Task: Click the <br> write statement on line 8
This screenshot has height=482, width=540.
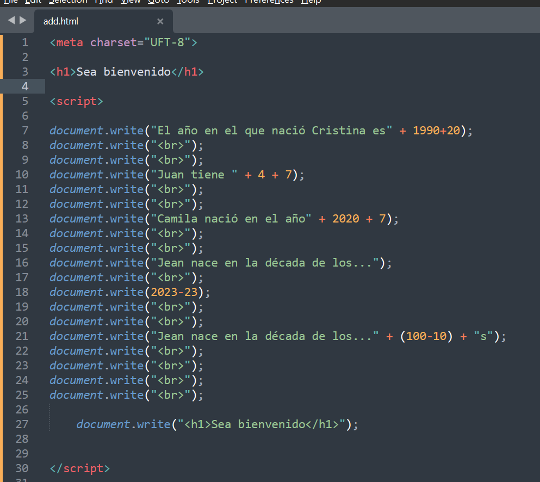Action: 126,145
